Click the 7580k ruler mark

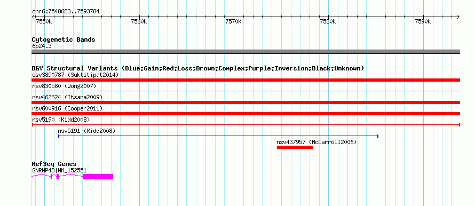[x=328, y=22]
